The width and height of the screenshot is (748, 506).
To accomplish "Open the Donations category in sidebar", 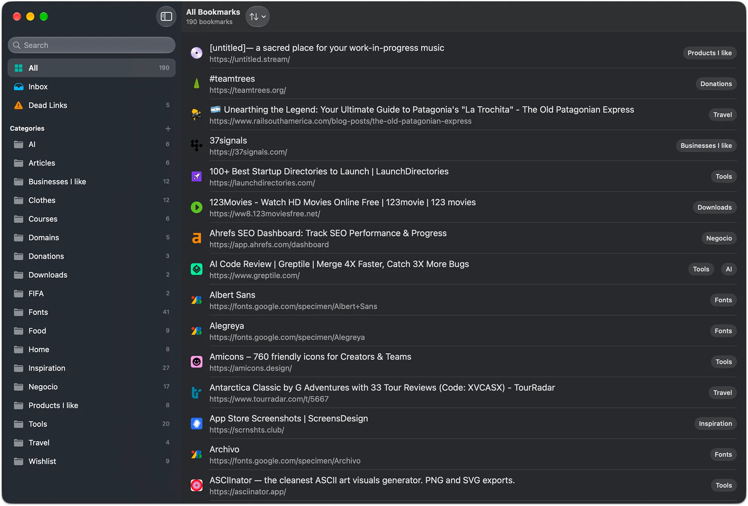I will [92, 256].
